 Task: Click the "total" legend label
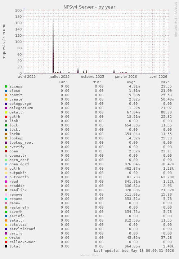coord(15,246)
